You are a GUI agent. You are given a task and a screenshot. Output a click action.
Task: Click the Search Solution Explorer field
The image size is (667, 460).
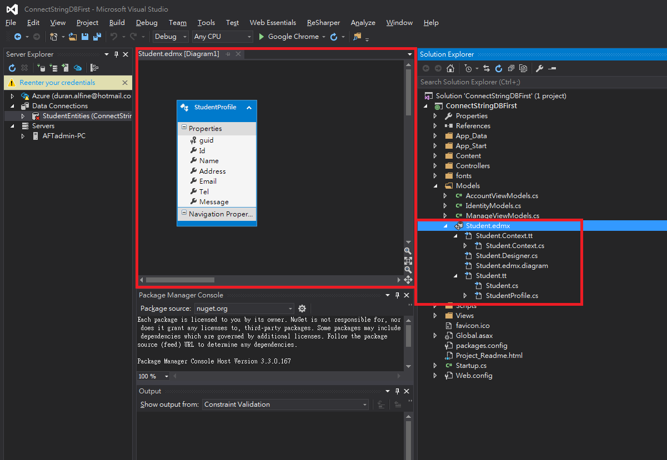pos(541,82)
